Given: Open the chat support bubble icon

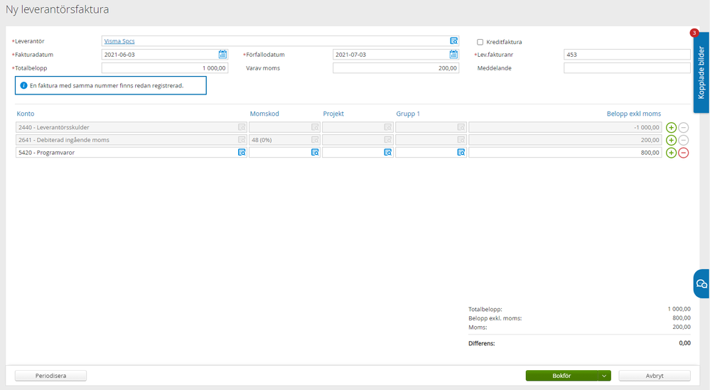Looking at the screenshot, I should [x=701, y=283].
